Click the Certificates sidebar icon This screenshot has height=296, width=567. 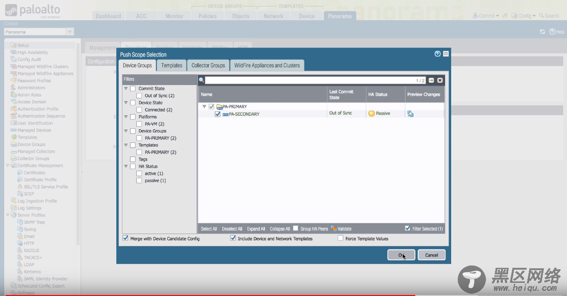(x=20, y=172)
